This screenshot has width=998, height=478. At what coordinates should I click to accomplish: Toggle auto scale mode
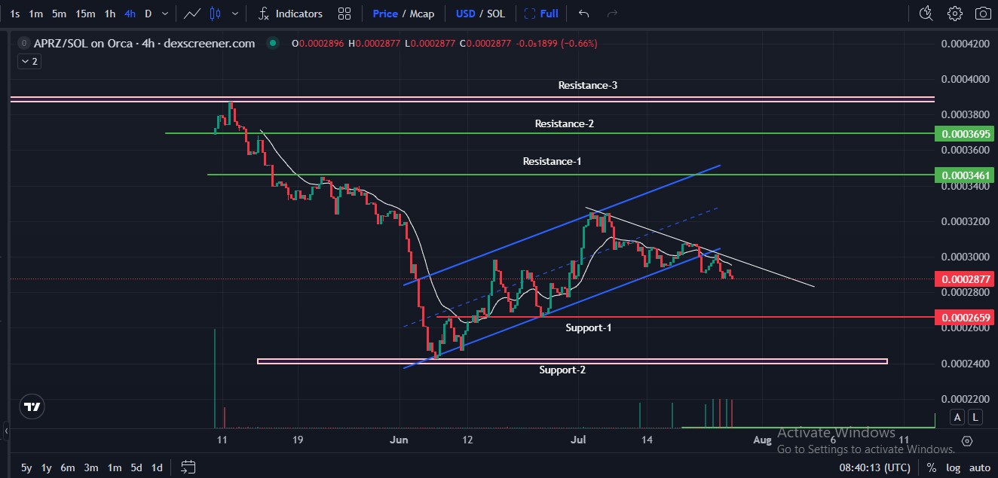[980, 467]
